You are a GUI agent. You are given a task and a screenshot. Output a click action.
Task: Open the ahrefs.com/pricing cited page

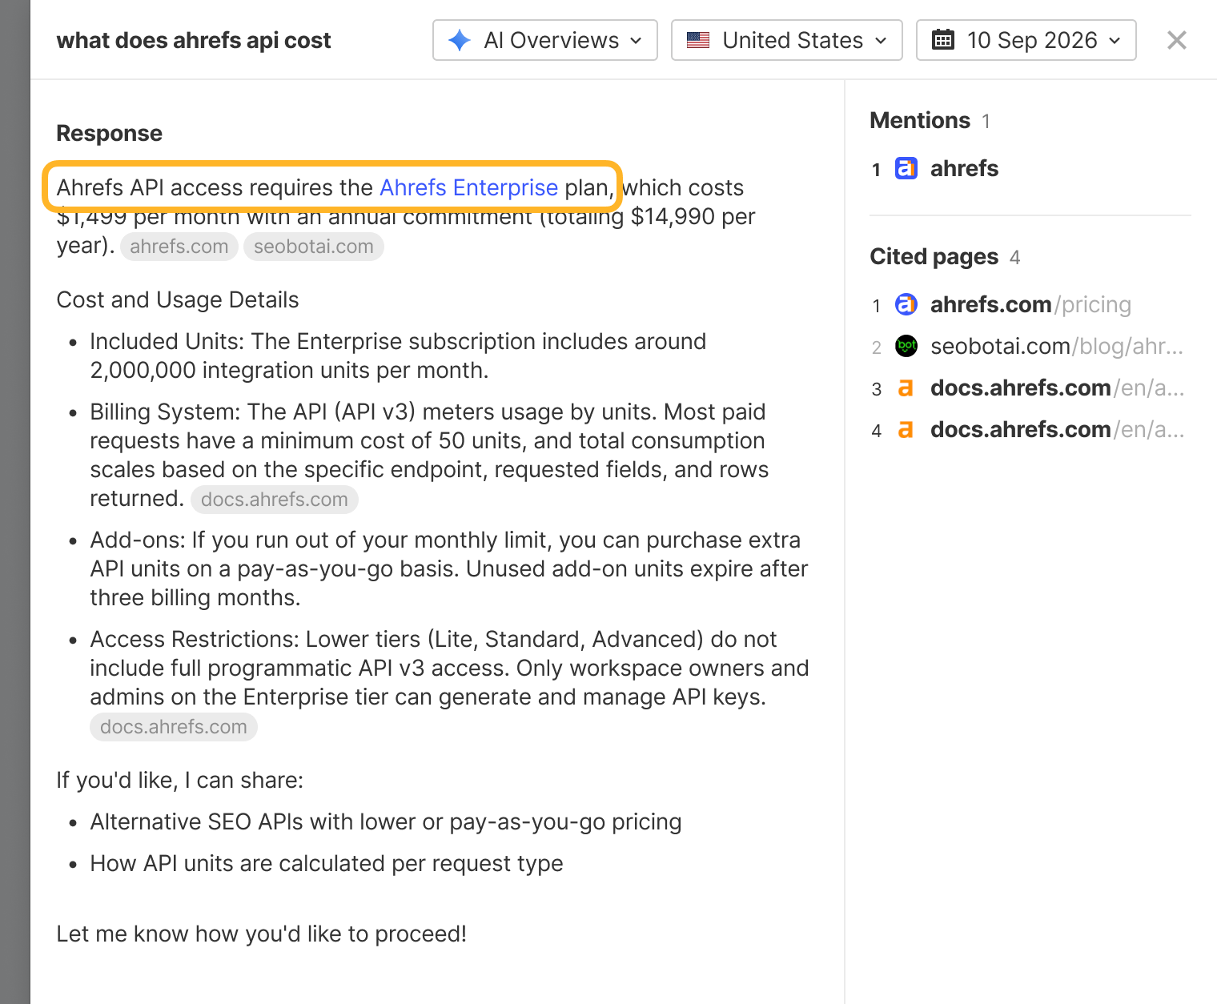click(x=1030, y=304)
